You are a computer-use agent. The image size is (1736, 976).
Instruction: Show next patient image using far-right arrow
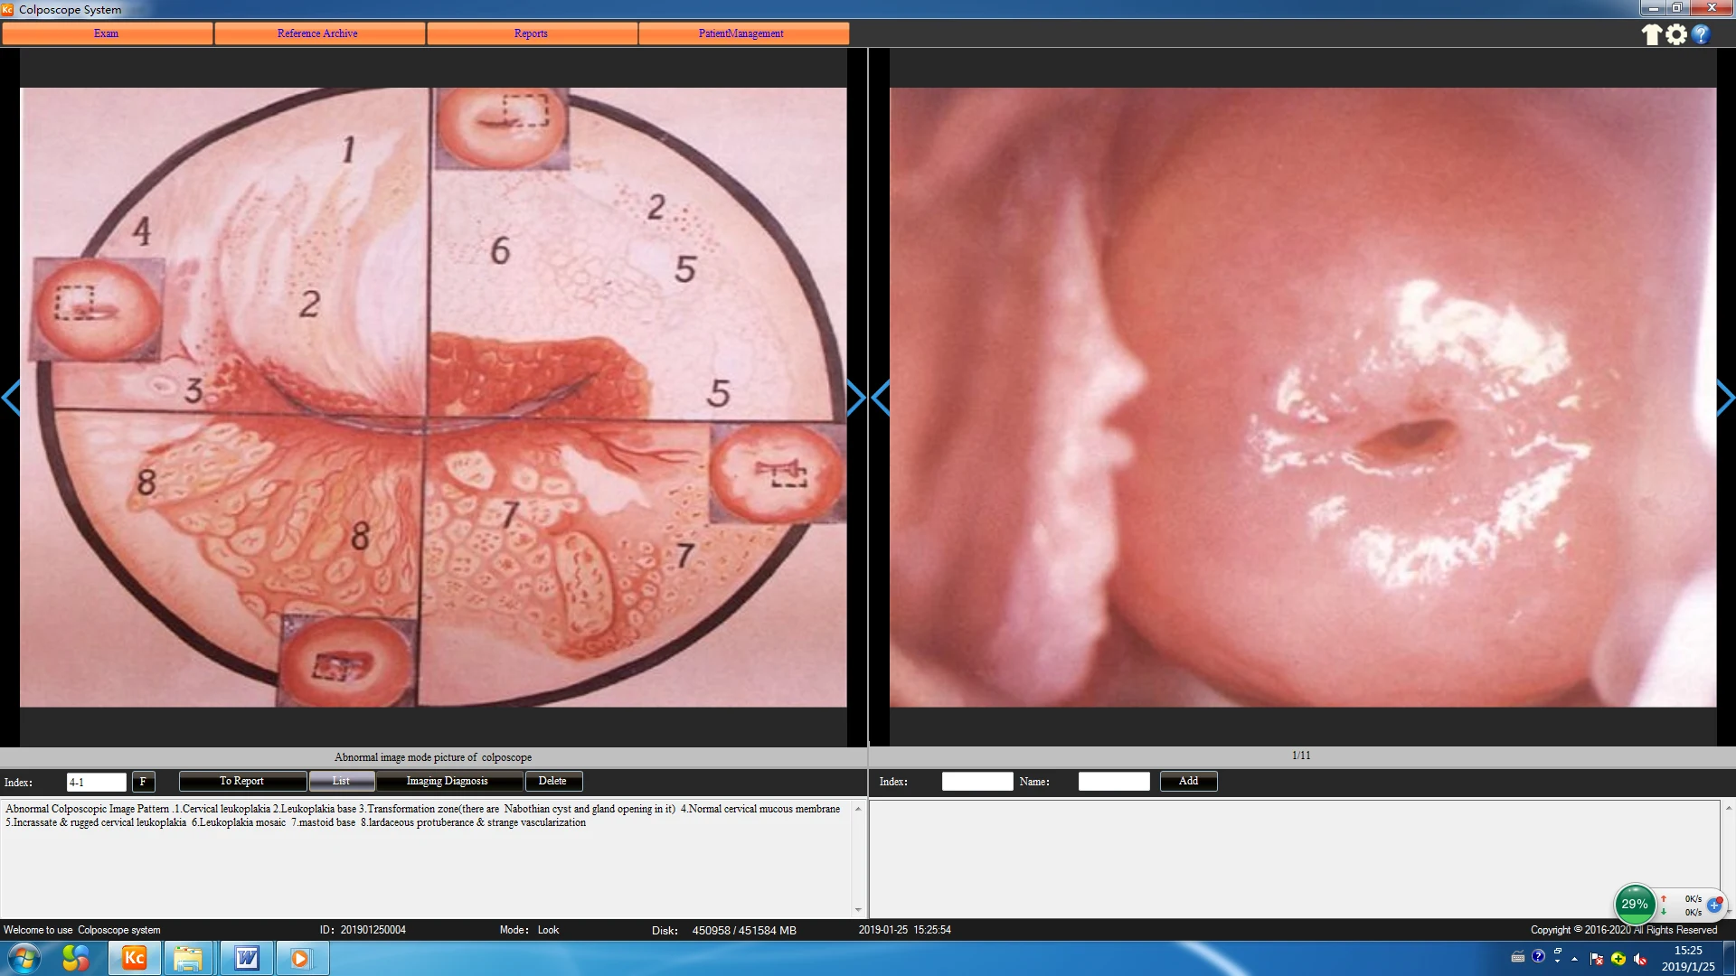pos(1725,398)
